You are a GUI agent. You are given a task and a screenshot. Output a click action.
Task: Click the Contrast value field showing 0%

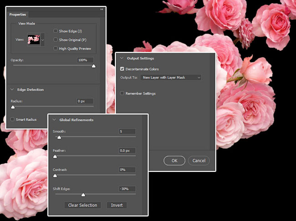pyautogui.click(x=127, y=170)
